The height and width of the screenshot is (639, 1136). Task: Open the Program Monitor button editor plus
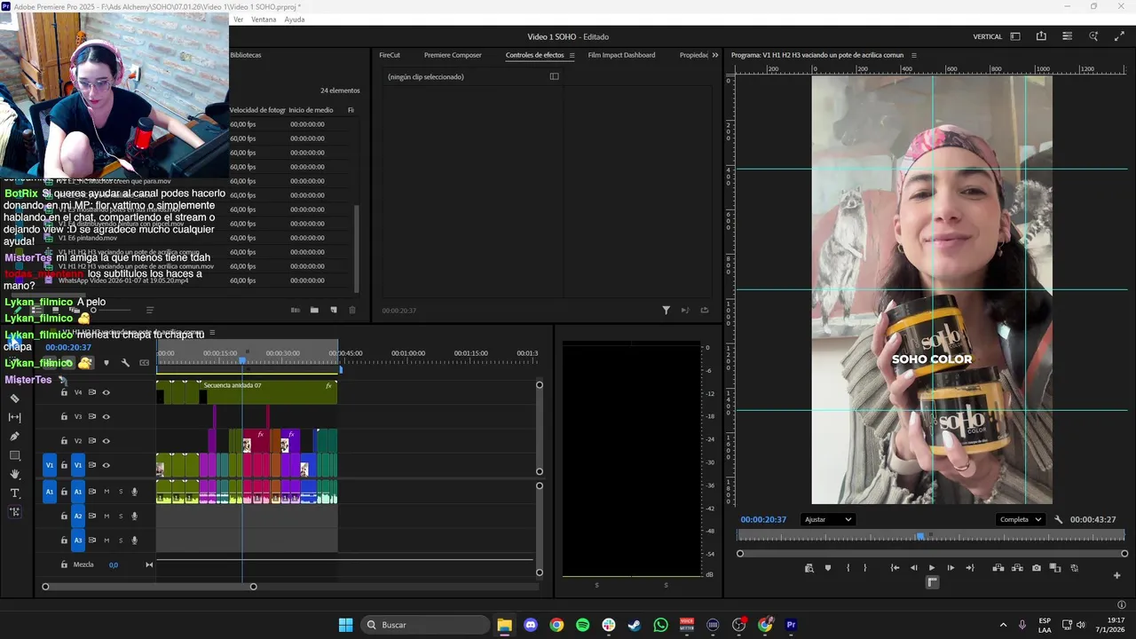coord(1116,575)
